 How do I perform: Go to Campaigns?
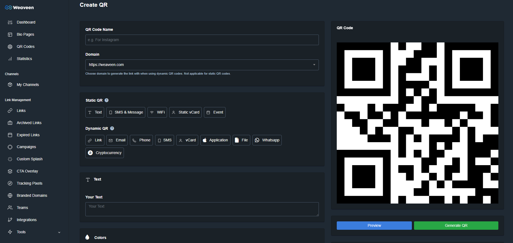point(26,147)
